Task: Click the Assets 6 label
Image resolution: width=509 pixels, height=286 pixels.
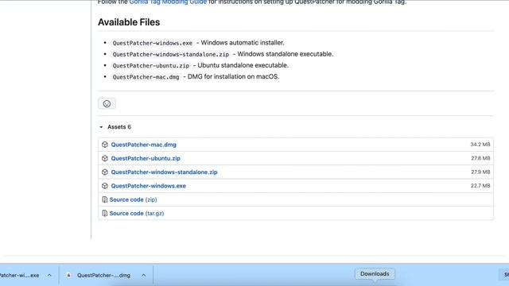Action: point(119,127)
